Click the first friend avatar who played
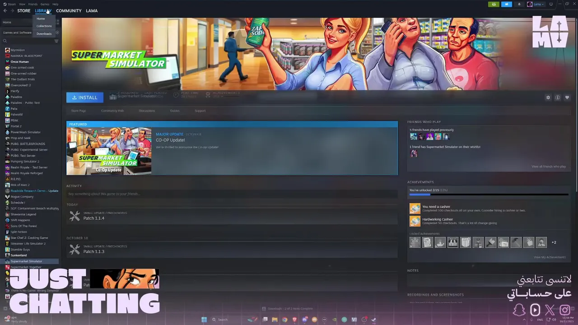The height and width of the screenshot is (325, 578). [x=413, y=137]
